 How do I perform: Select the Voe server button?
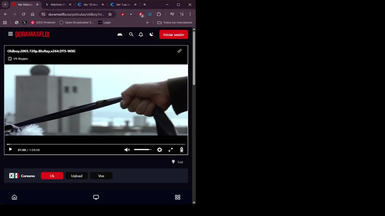(101, 176)
